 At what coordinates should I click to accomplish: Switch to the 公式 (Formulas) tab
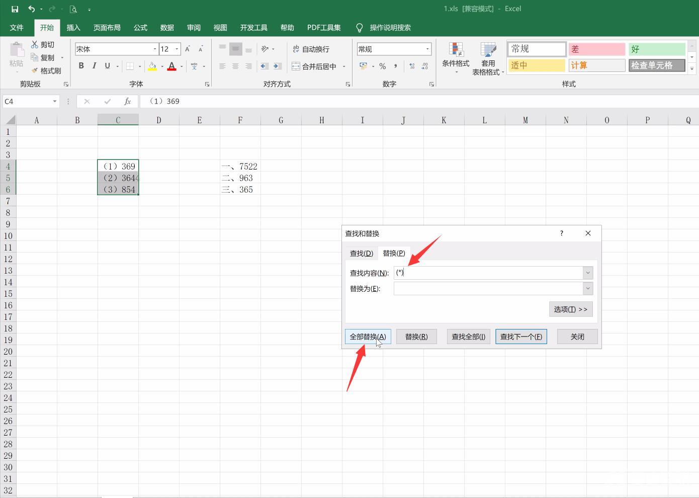[140, 28]
